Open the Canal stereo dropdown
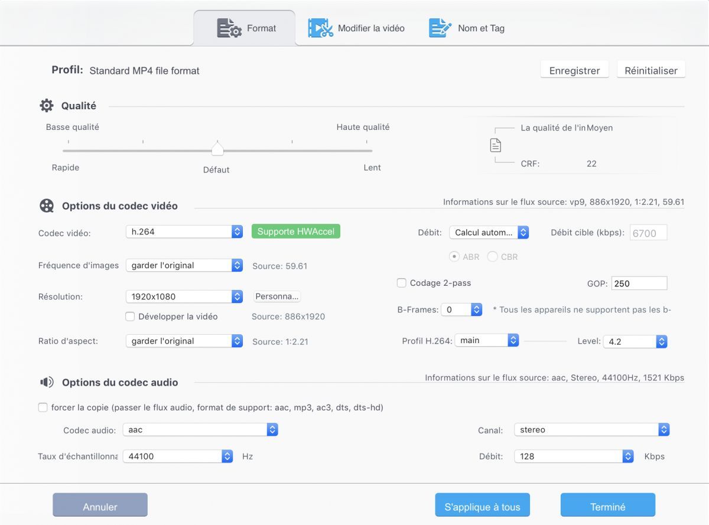The width and height of the screenshot is (709, 525). (x=591, y=430)
